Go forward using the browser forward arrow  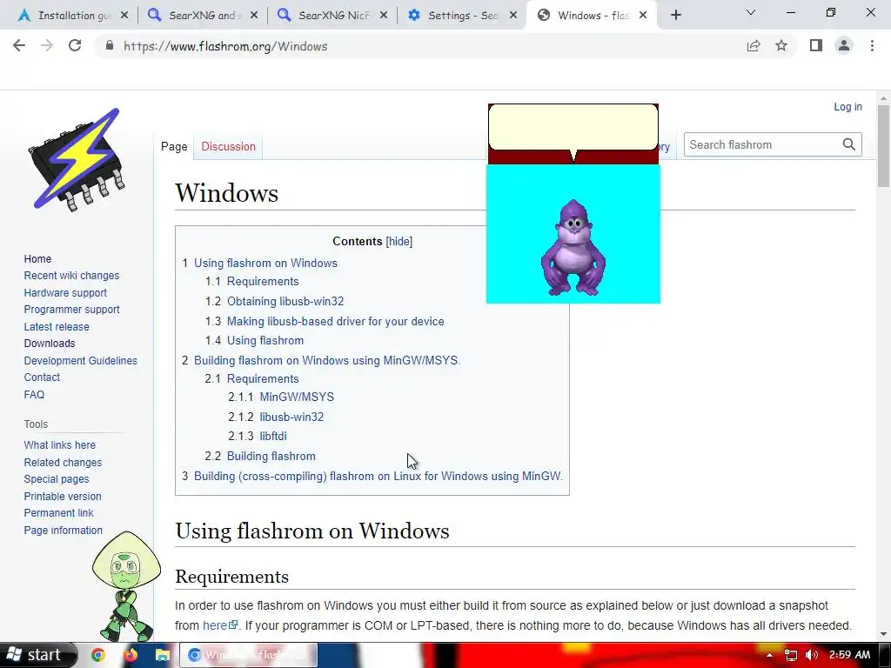pyautogui.click(x=47, y=46)
